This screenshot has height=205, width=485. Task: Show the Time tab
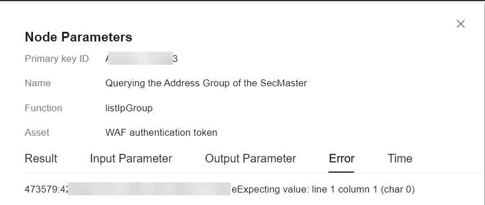(400, 158)
